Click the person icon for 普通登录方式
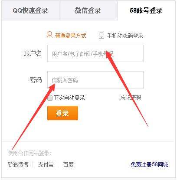This screenshot has height=180, width=177. (x=49, y=35)
